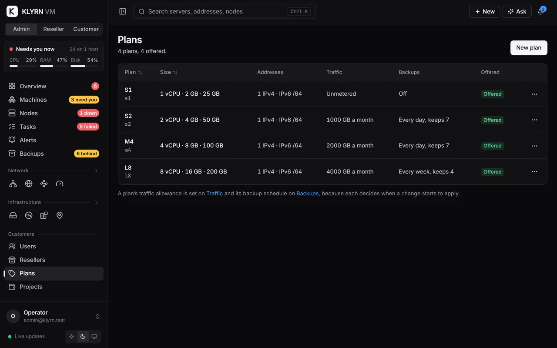Open the Needs you now status card
The height and width of the screenshot is (348, 557).
point(54,56)
